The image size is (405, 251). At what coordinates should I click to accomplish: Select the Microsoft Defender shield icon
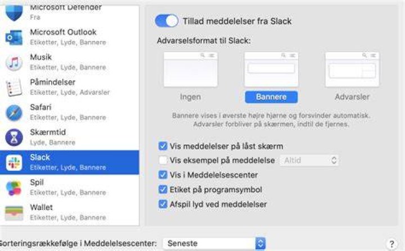[x=14, y=13]
